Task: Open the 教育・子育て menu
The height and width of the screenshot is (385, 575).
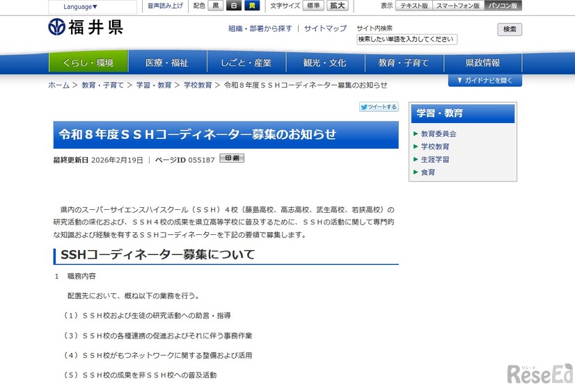Action: pos(404,63)
